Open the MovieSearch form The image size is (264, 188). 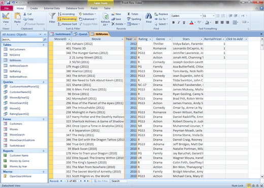pos(17,135)
